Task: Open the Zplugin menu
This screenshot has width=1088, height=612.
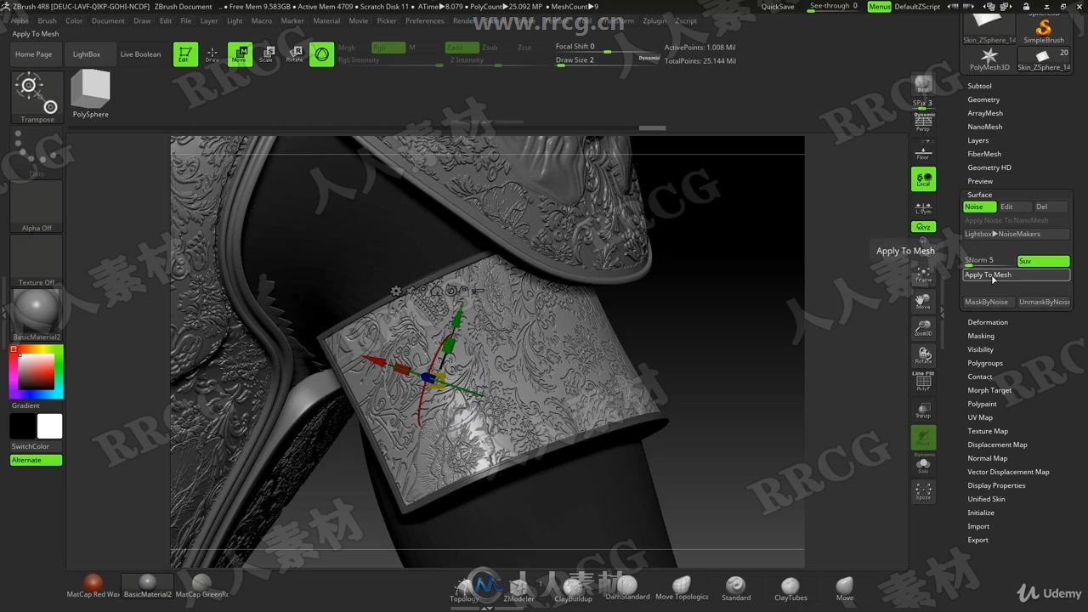Action: click(x=654, y=20)
